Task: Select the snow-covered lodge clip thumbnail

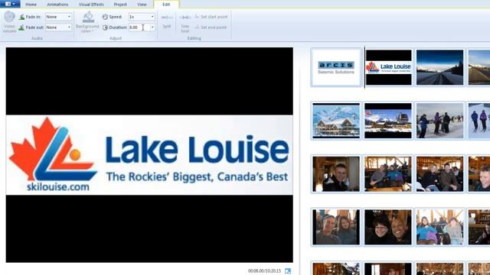Action: click(336, 121)
